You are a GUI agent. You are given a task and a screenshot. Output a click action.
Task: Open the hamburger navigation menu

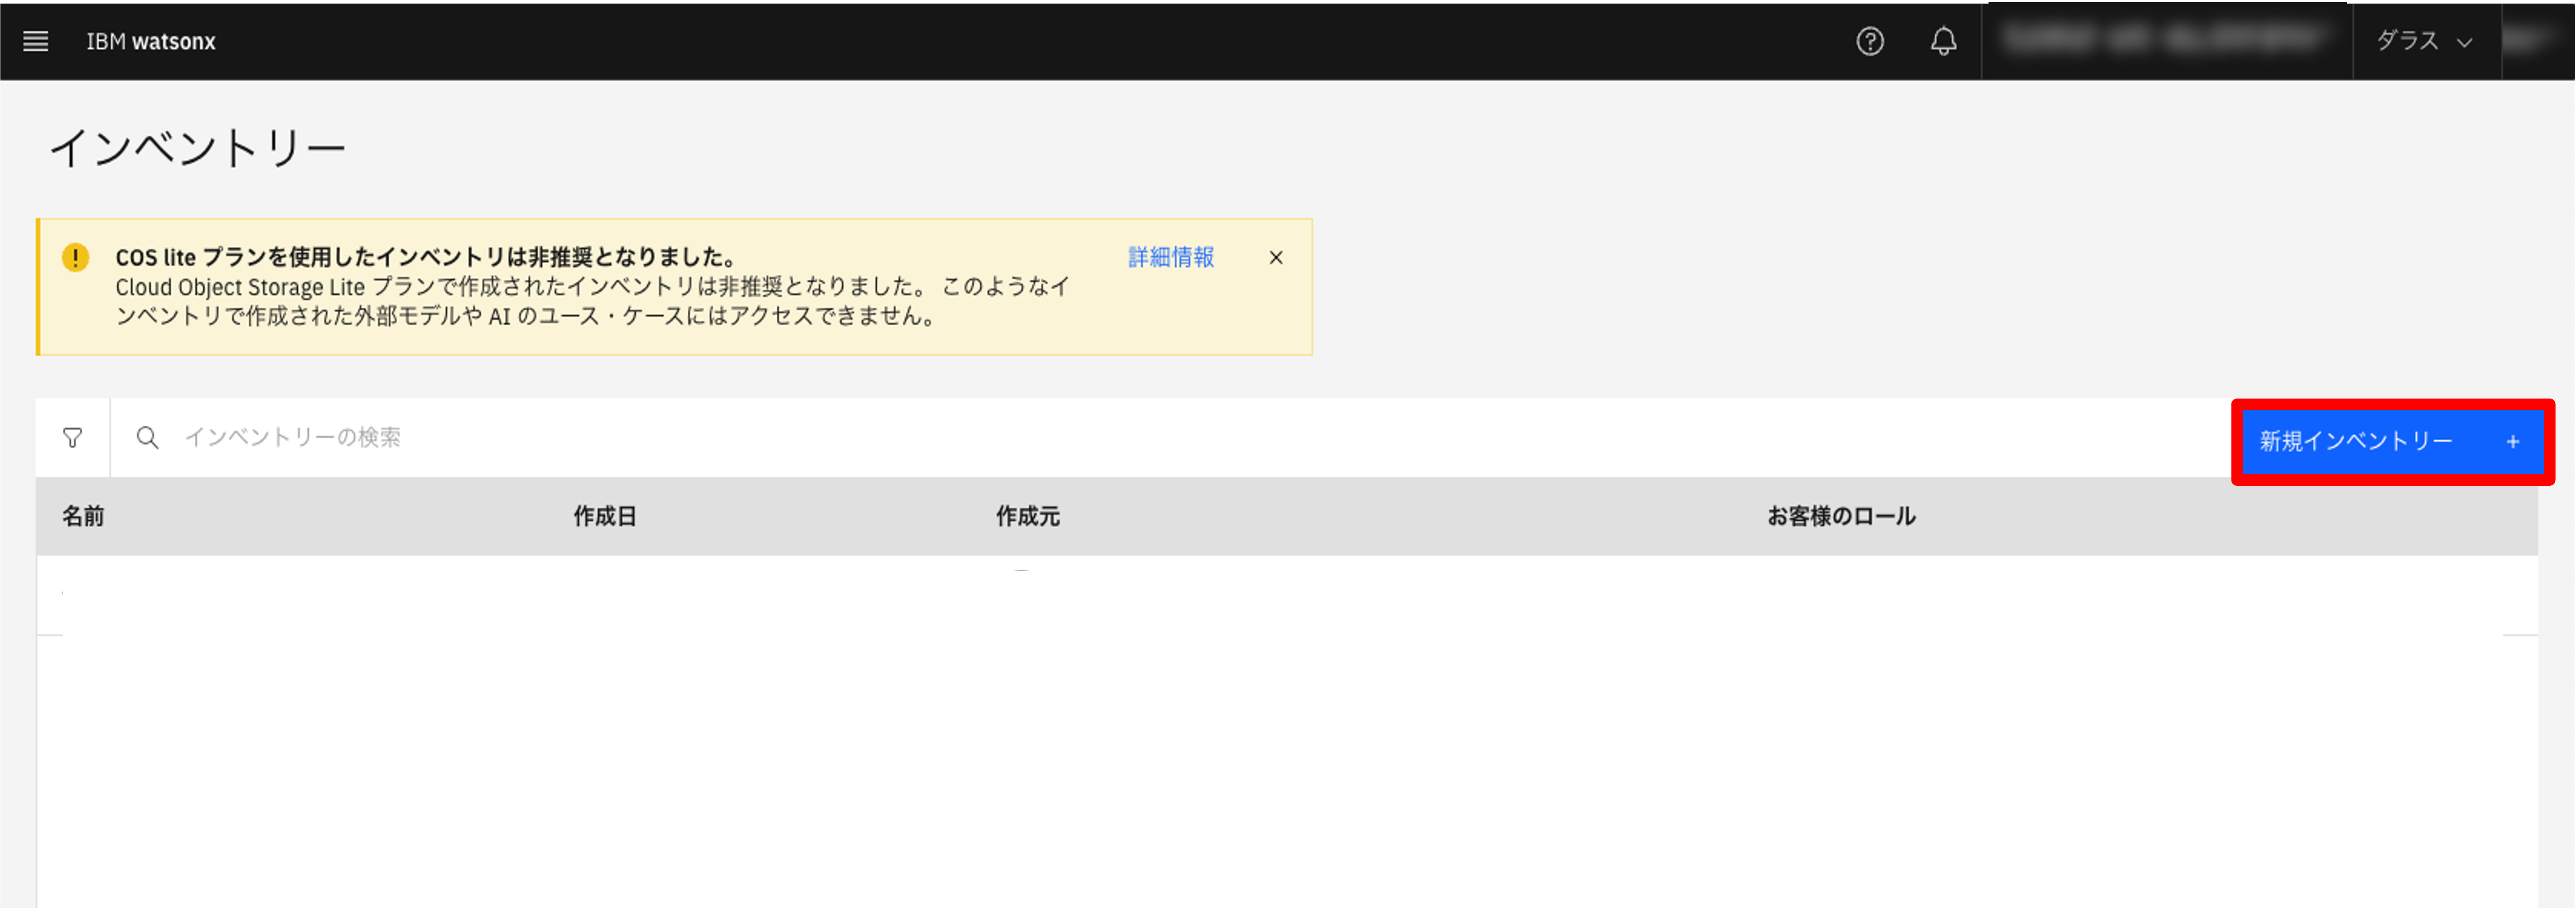(x=36, y=41)
